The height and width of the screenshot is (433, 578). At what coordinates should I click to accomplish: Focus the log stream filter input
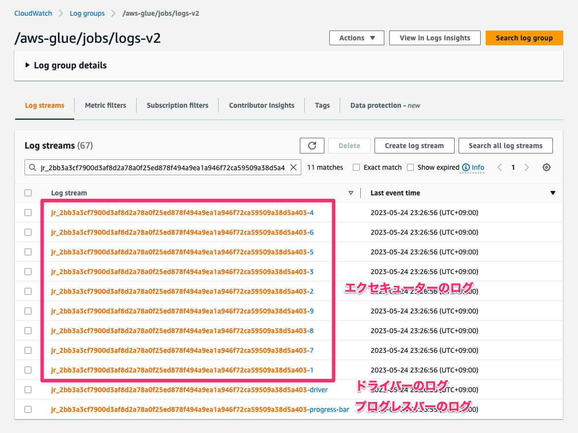point(163,168)
